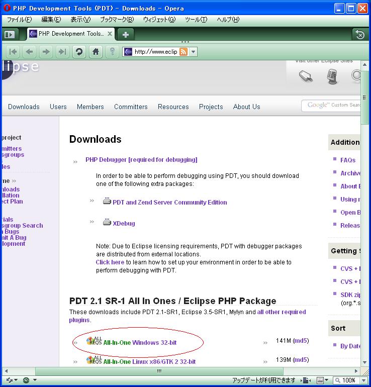Open the ウィジェット(G) menu
The height and width of the screenshot is (387, 371).
click(x=159, y=20)
